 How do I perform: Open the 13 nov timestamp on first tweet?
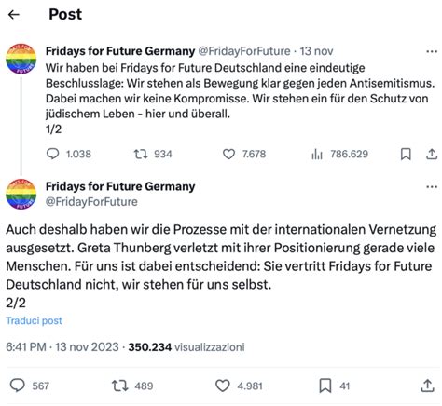click(316, 51)
